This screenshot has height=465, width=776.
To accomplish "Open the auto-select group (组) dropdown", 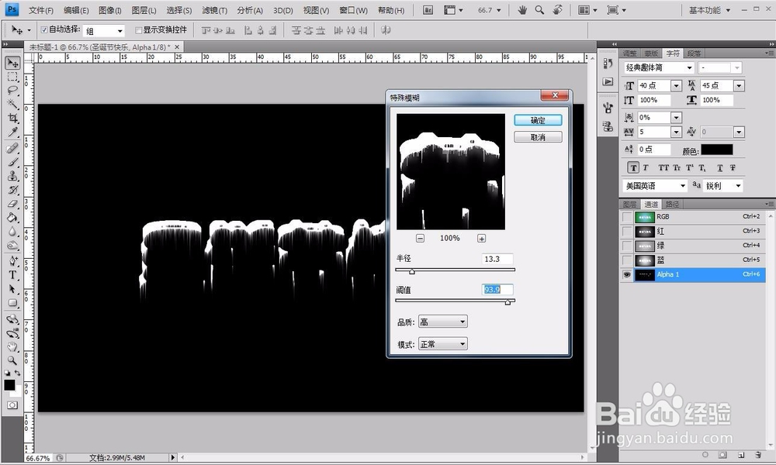I will tap(120, 31).
